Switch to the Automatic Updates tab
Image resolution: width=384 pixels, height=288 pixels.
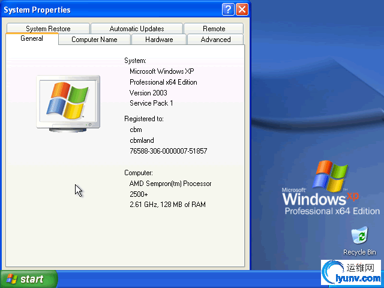coord(137,28)
